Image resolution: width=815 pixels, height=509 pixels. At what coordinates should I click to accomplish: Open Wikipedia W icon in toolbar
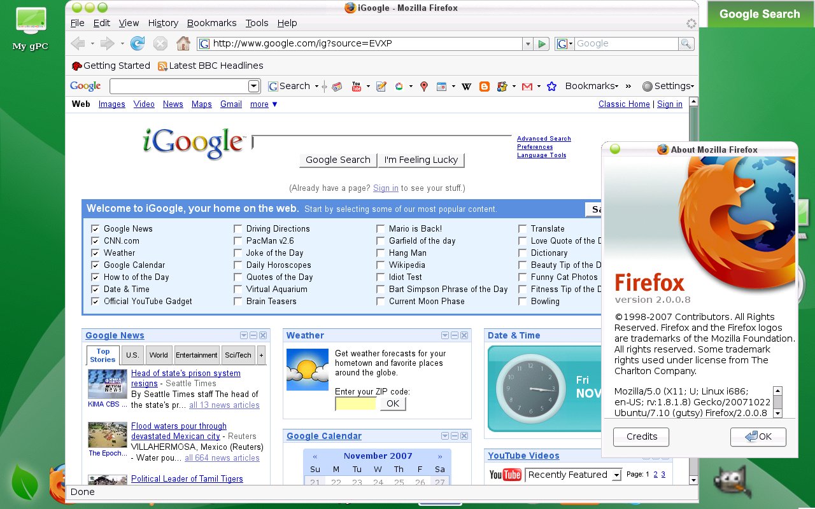click(x=466, y=87)
